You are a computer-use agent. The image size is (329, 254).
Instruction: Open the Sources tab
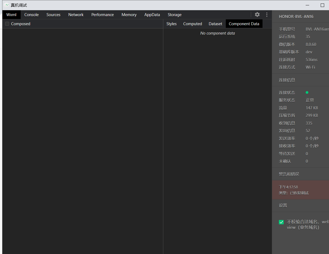point(53,15)
